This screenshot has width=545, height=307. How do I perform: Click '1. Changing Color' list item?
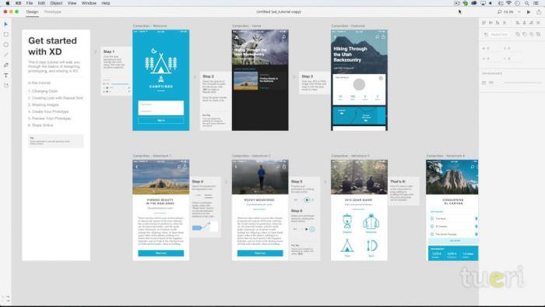(43, 91)
